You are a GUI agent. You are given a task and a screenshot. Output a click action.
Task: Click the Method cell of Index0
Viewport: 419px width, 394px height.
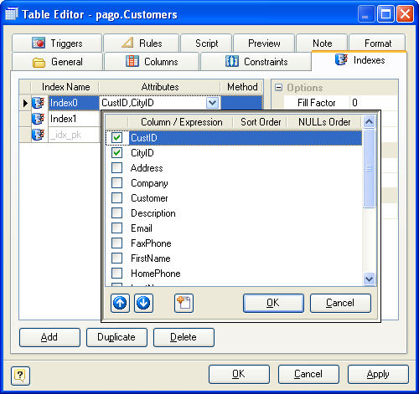pyautogui.click(x=241, y=103)
